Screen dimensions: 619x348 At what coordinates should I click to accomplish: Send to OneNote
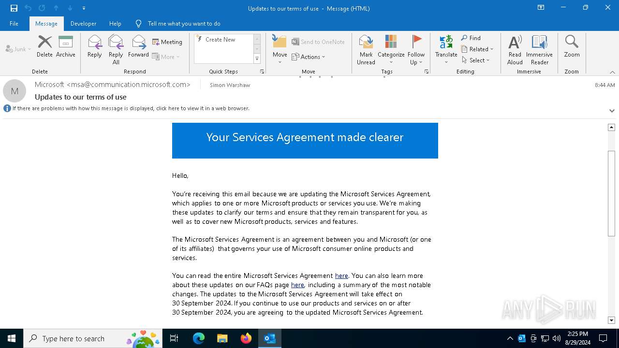coord(318,42)
